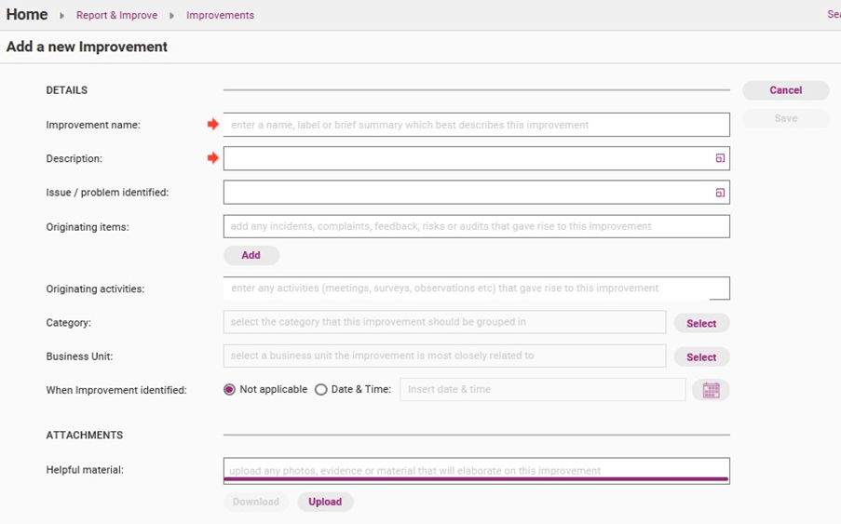Viewport: 841px width, 524px height.
Task: Click Add button under Originating items
Action: pos(251,255)
